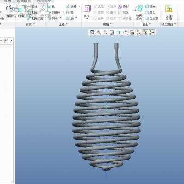Open the View Manager icon
Viewport: 184px width, 184px height.
coord(132,32)
